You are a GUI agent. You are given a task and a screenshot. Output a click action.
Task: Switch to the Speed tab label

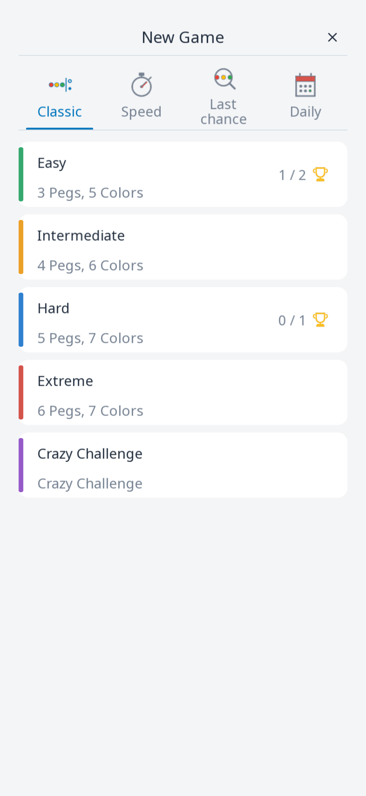tap(141, 112)
